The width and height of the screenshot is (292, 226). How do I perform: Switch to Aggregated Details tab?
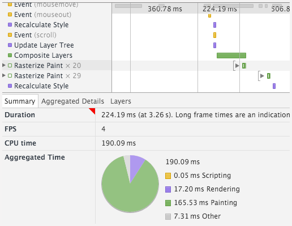point(72,101)
